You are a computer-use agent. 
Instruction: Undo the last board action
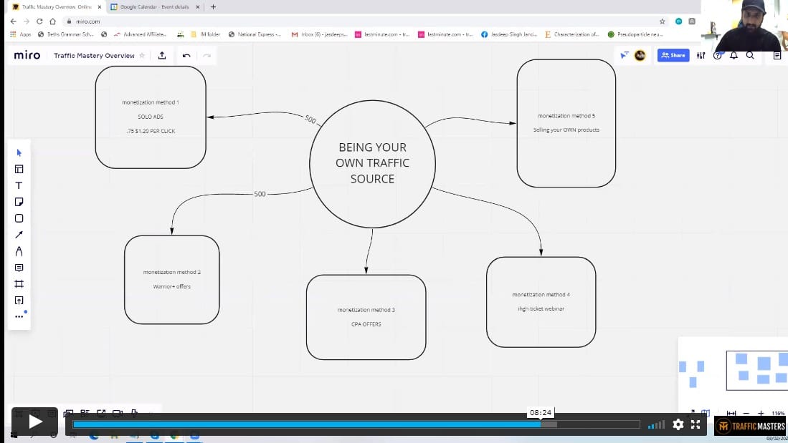tap(186, 56)
